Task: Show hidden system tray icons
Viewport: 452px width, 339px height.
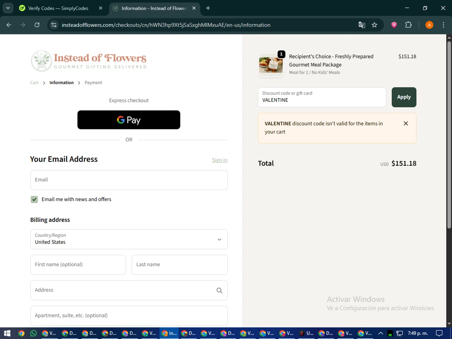Action: [x=381, y=333]
